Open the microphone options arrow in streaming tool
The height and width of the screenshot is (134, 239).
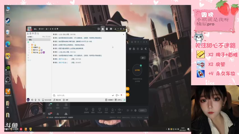115,110
